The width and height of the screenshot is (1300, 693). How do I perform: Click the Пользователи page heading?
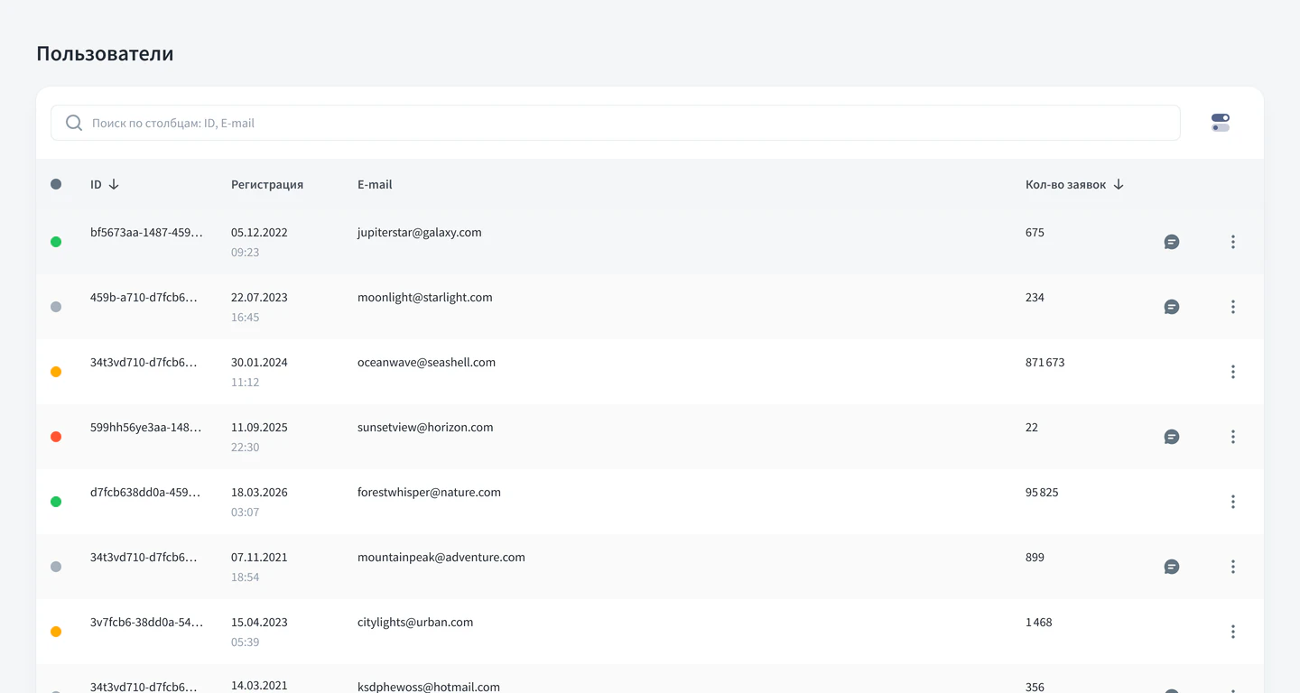pyautogui.click(x=105, y=53)
